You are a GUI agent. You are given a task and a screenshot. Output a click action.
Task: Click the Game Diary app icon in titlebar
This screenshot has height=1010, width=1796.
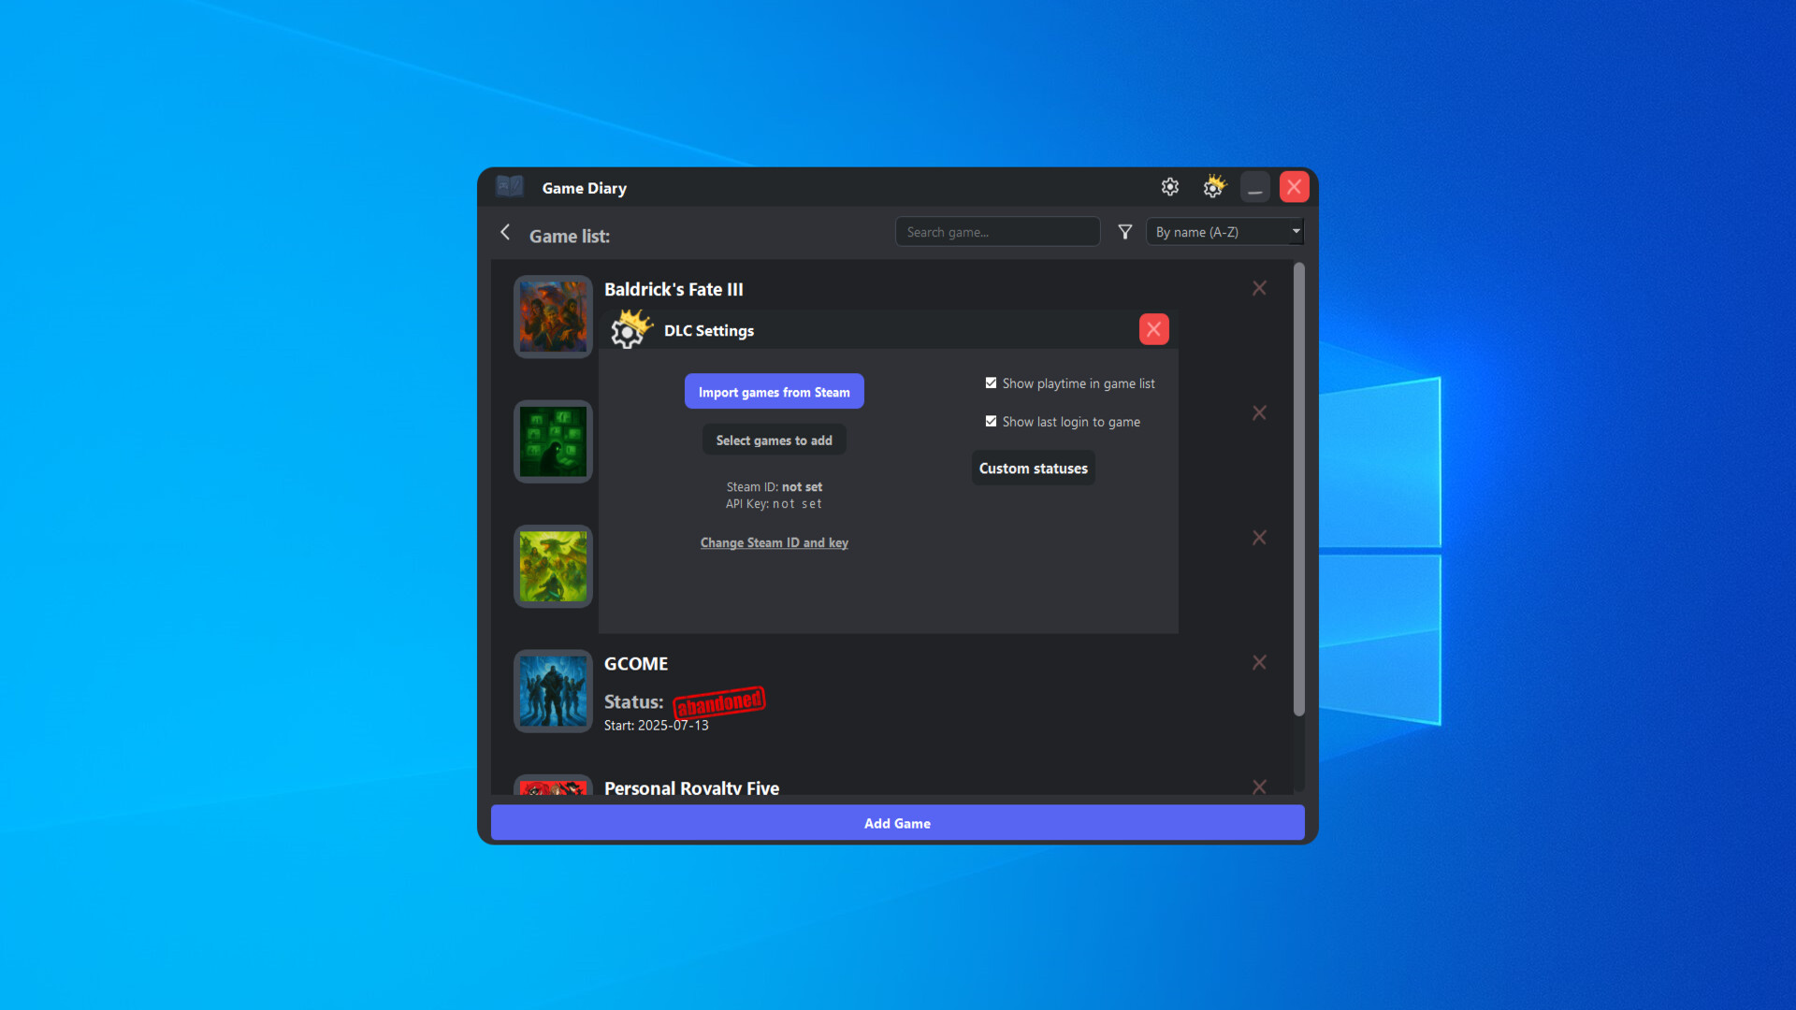(510, 186)
